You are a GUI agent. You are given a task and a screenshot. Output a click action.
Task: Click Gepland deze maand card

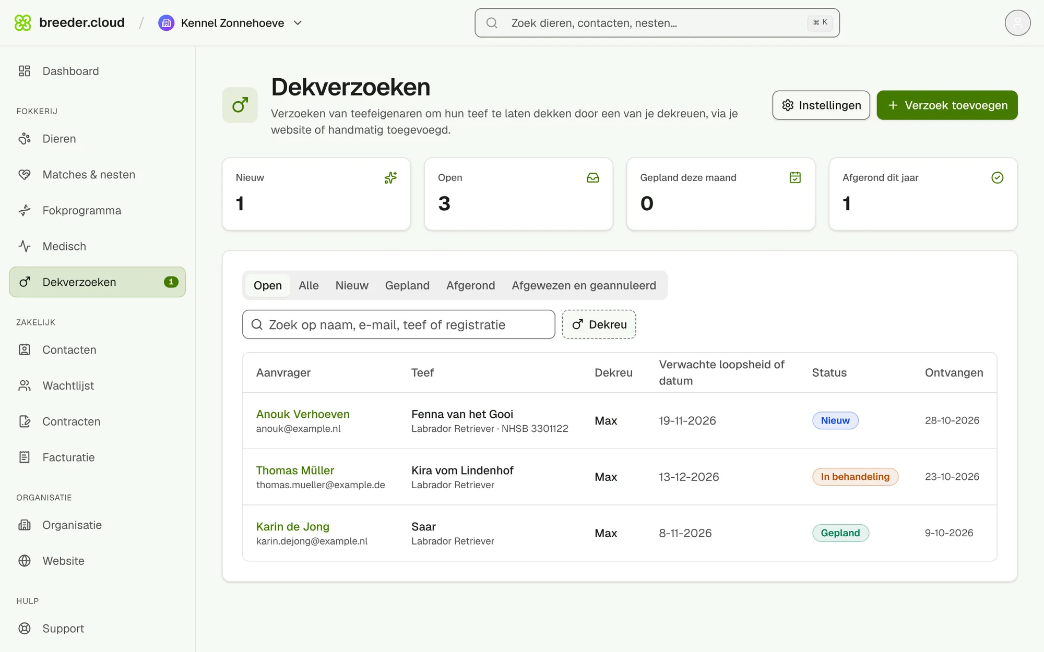[721, 194]
